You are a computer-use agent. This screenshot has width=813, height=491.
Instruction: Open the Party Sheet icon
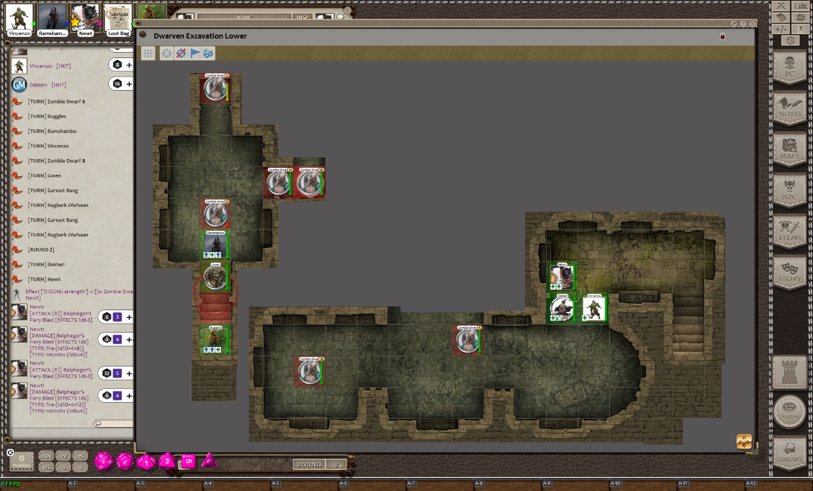point(799,5)
